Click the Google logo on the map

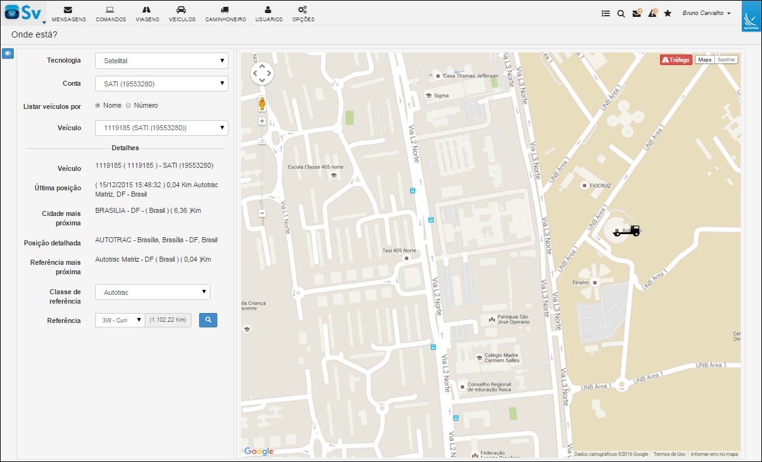pos(259,451)
